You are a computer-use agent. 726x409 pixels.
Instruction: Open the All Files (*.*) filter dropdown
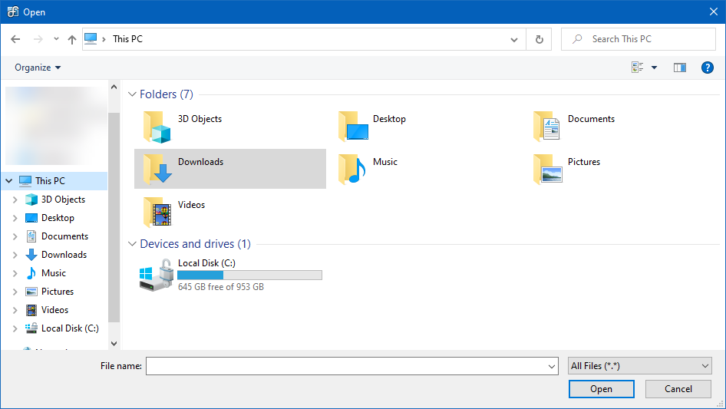click(640, 366)
